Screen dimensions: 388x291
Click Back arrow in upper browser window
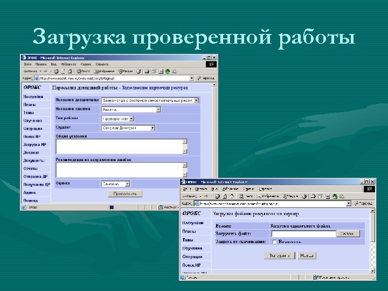point(30,71)
